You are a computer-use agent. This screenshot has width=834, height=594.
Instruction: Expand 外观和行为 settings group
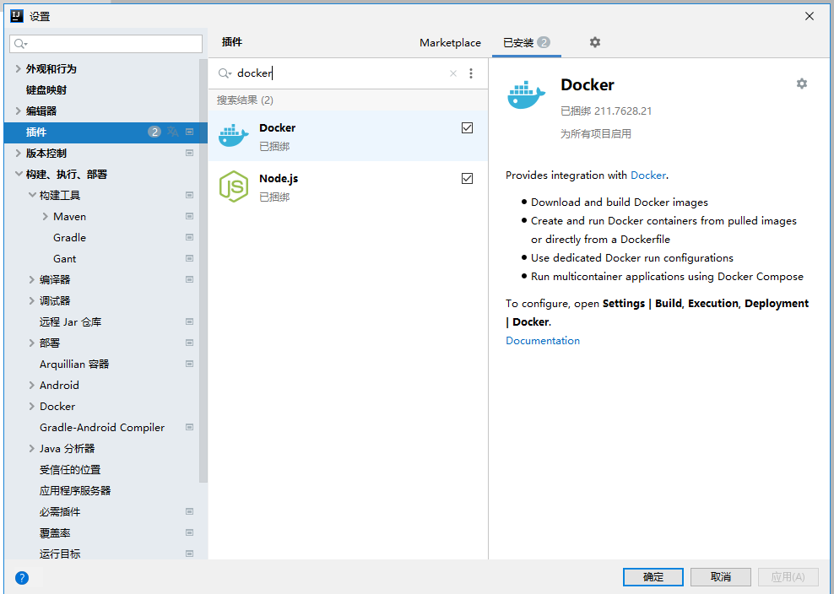pyautogui.click(x=19, y=68)
